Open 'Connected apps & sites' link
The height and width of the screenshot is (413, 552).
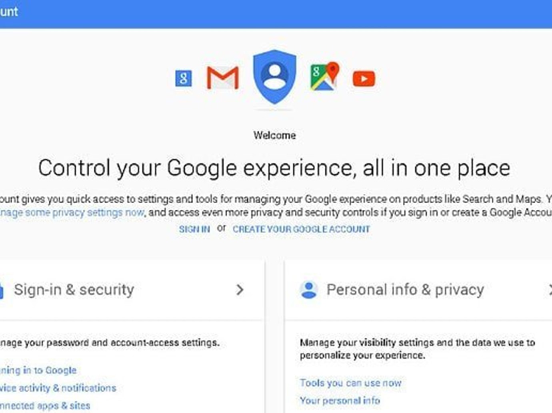click(x=45, y=405)
